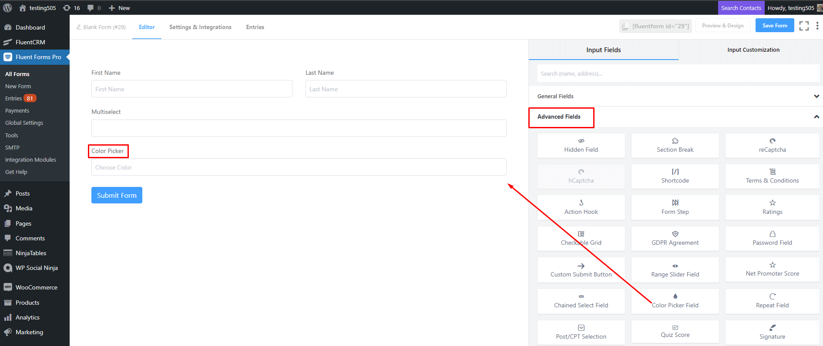Collapse the Advanced Fields section
823x346 pixels.
point(675,116)
